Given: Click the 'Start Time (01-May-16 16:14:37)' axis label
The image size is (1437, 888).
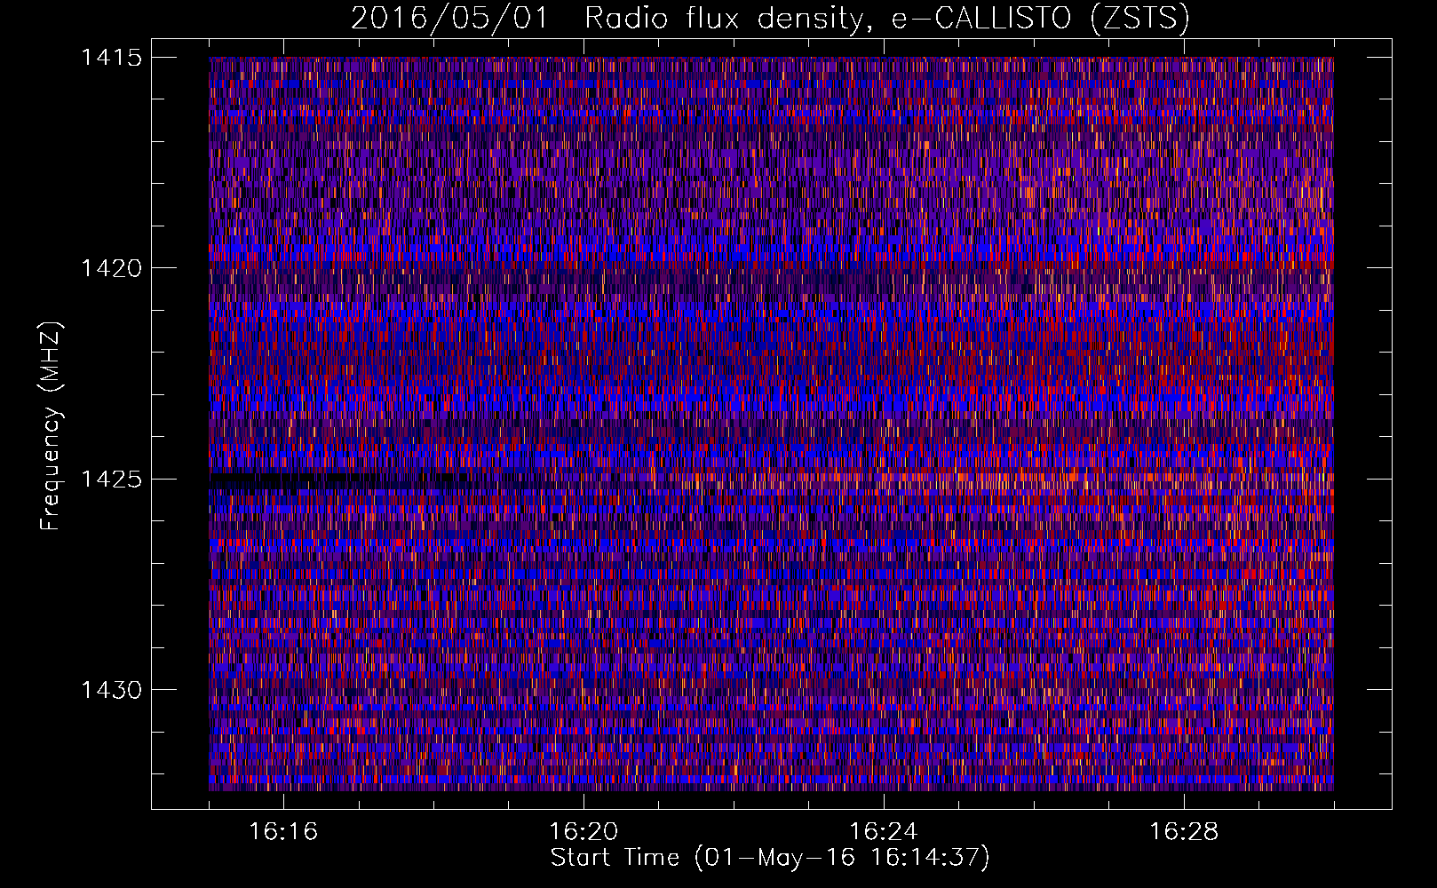Looking at the screenshot, I should [x=770, y=858].
